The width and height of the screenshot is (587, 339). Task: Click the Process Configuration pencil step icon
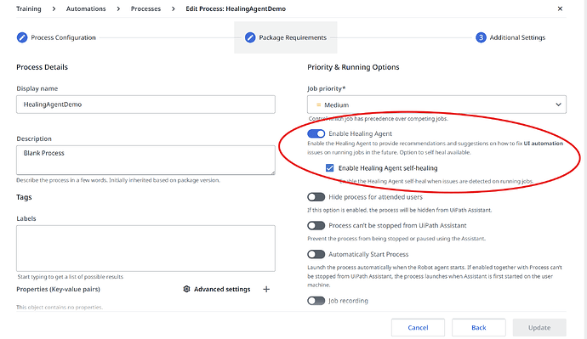click(x=22, y=37)
